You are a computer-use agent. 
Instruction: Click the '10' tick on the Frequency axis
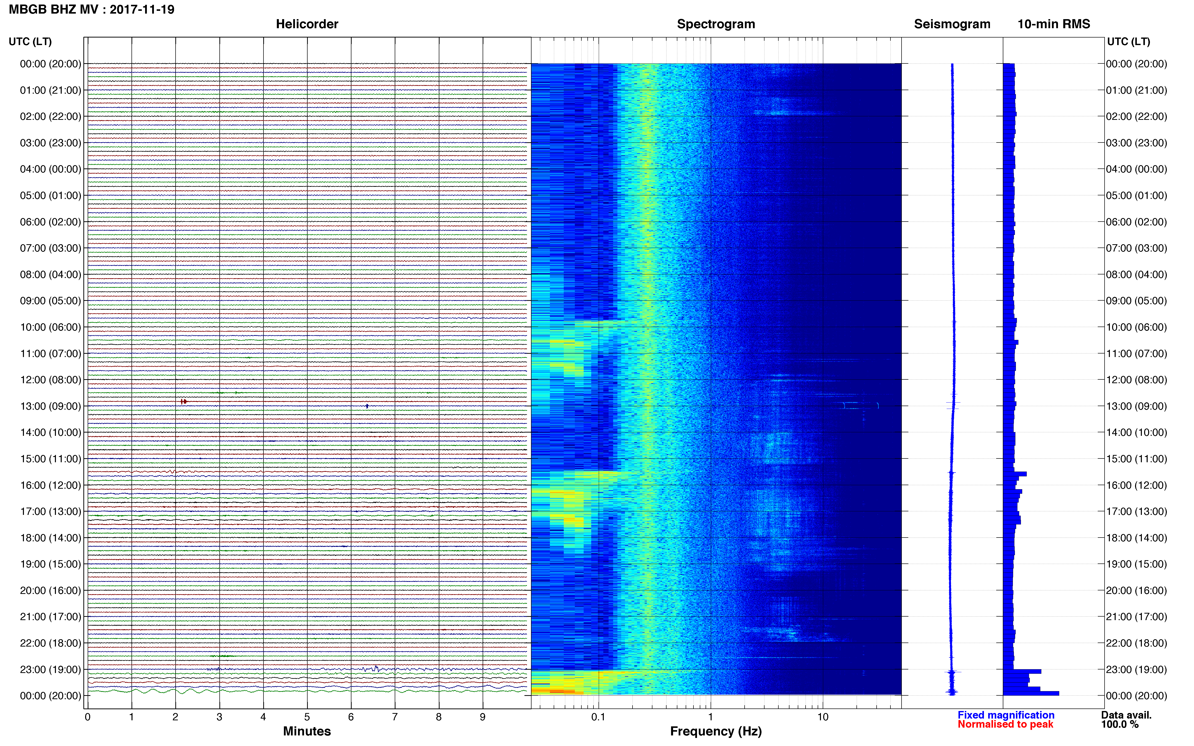coord(823,717)
